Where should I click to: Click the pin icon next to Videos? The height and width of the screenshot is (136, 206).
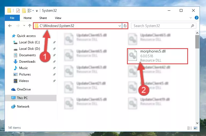tap(54, 81)
